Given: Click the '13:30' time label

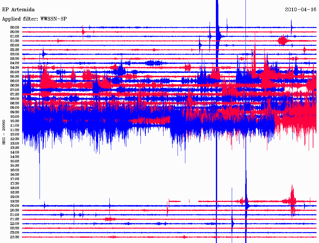Looking at the screenshot, I should click(15, 148).
